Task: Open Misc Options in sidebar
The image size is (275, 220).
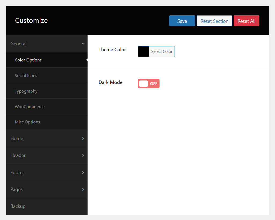Action: tap(27, 122)
